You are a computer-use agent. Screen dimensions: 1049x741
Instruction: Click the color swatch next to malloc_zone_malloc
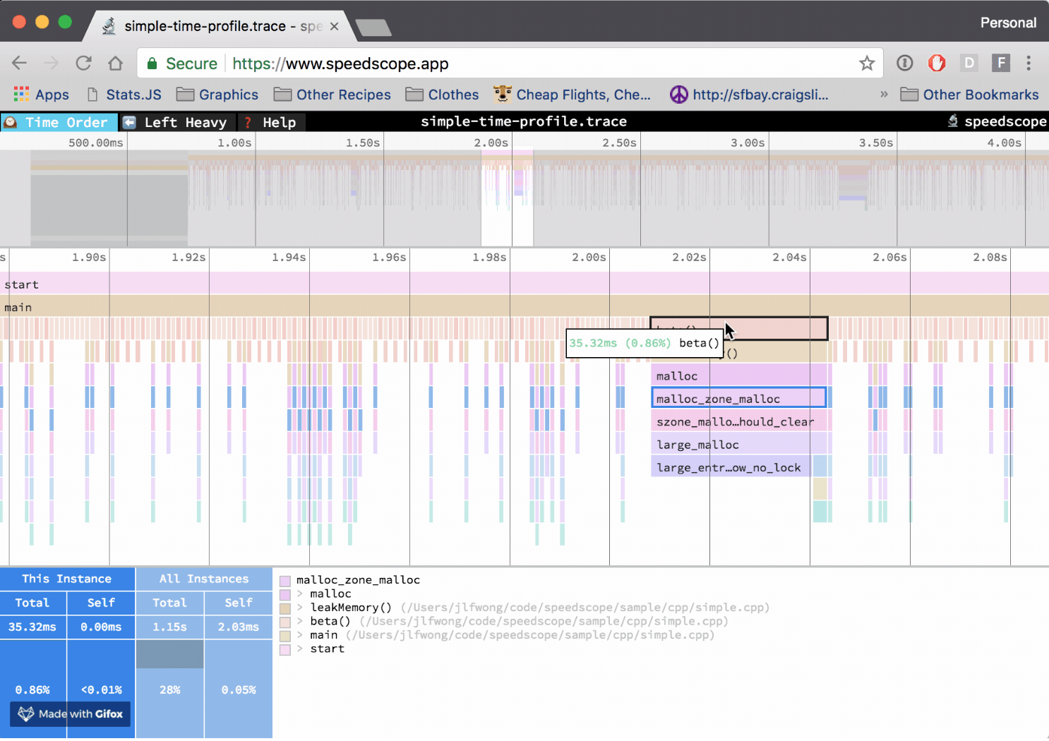pyautogui.click(x=284, y=580)
